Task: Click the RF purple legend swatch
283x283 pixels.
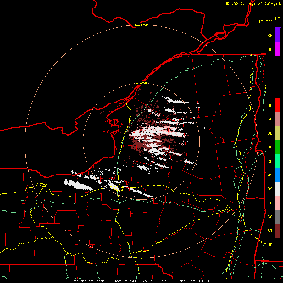Action: pos(278,35)
